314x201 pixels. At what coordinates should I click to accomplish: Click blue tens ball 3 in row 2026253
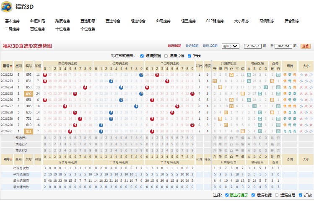pos(111,81)
